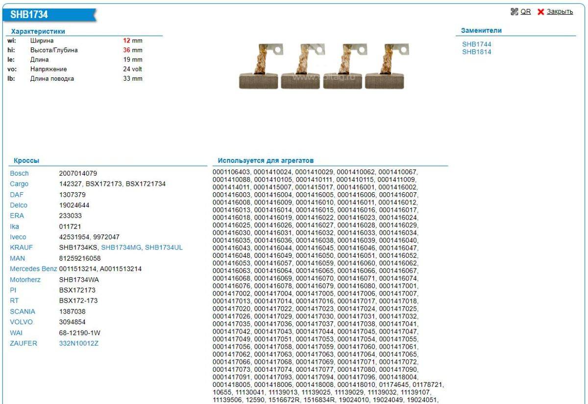
Task: Click the carbon brushes product image
Action: tap(324, 66)
